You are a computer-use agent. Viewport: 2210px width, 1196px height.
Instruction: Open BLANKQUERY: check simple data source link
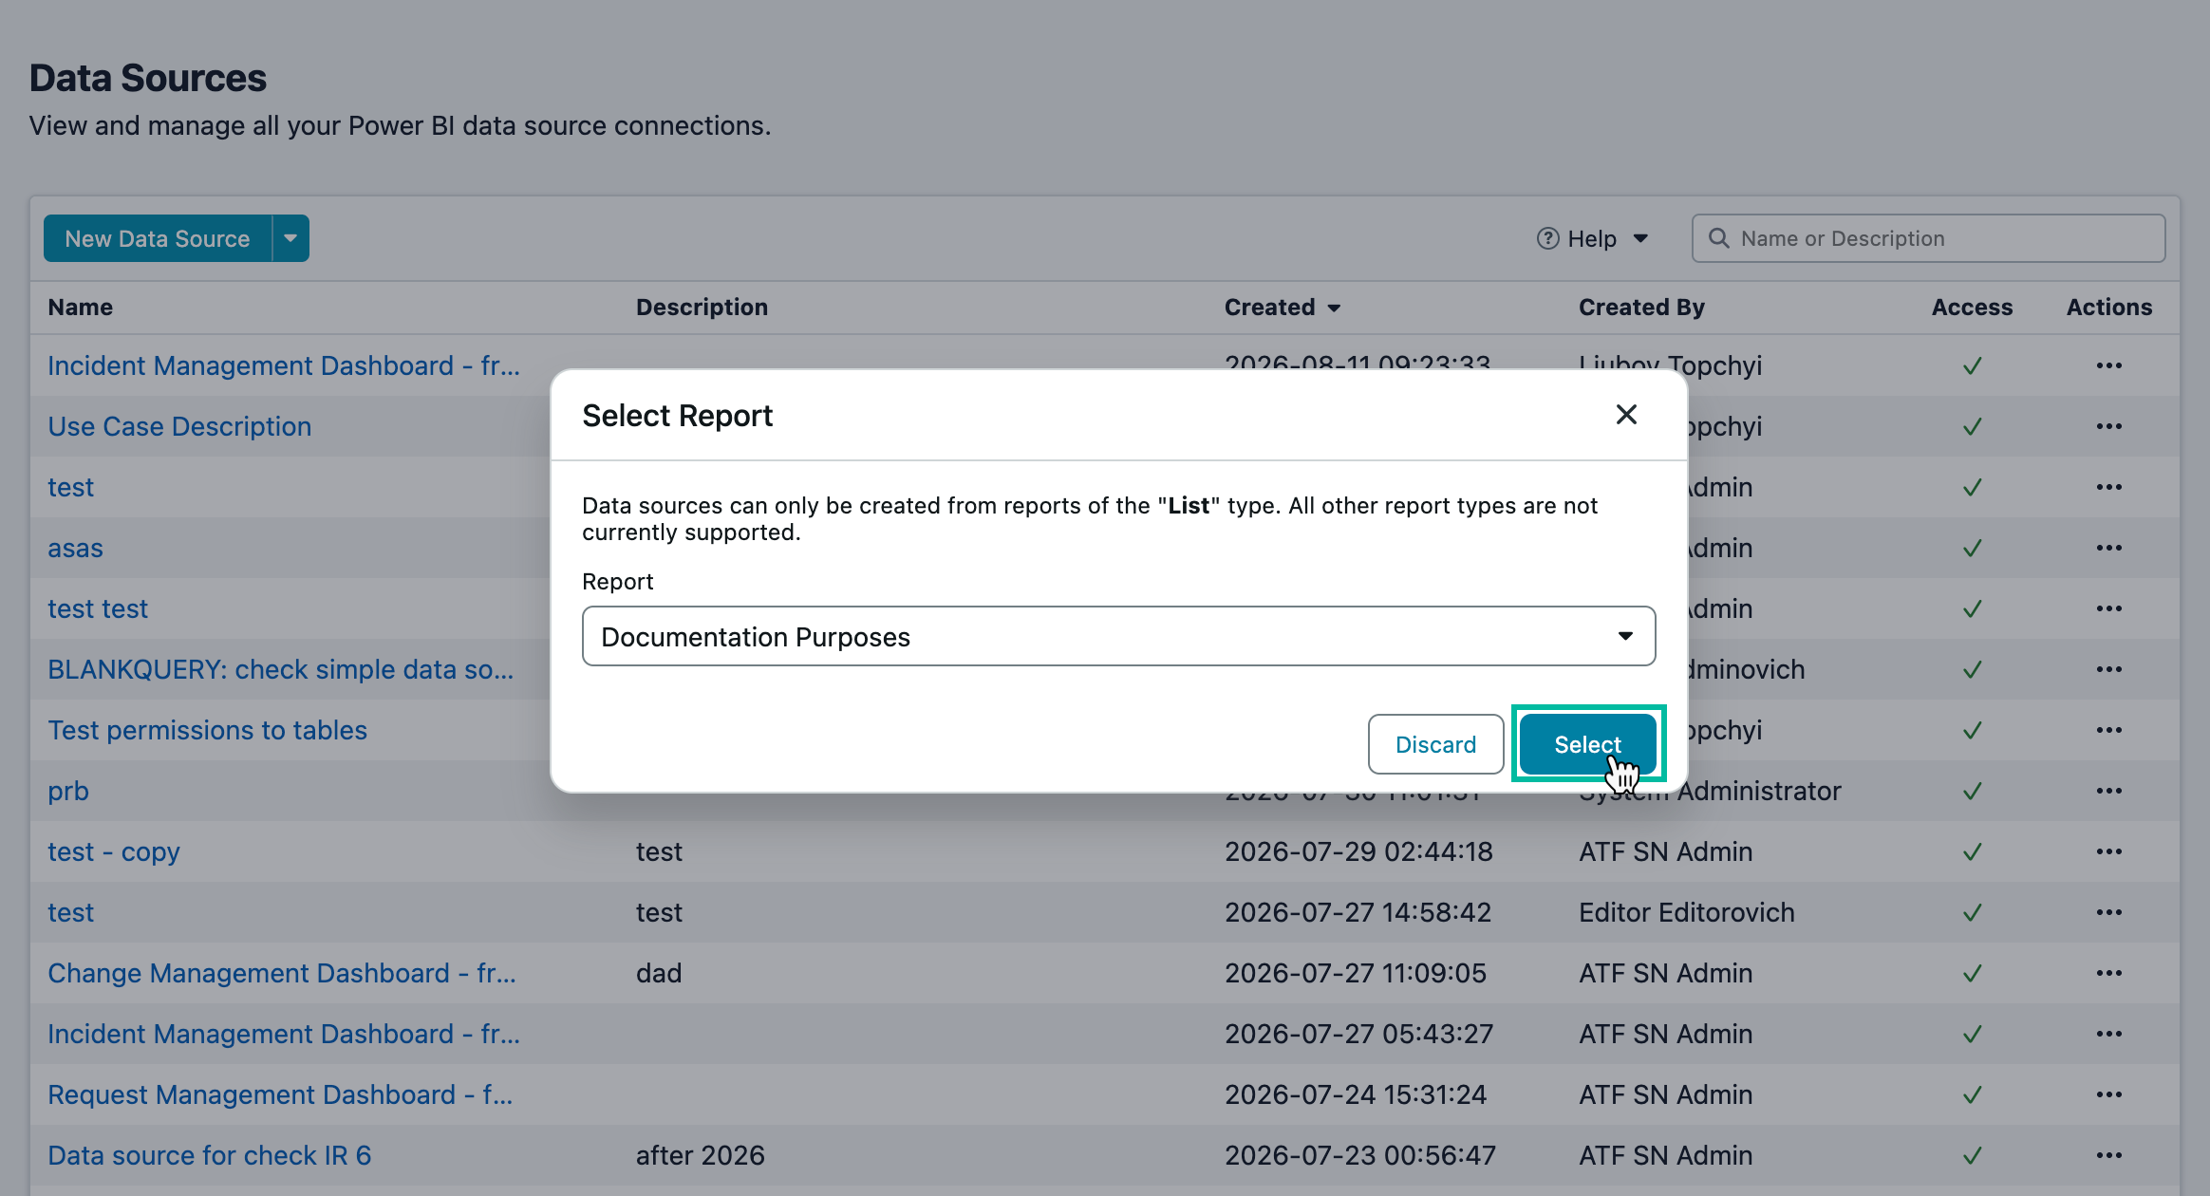tap(280, 669)
